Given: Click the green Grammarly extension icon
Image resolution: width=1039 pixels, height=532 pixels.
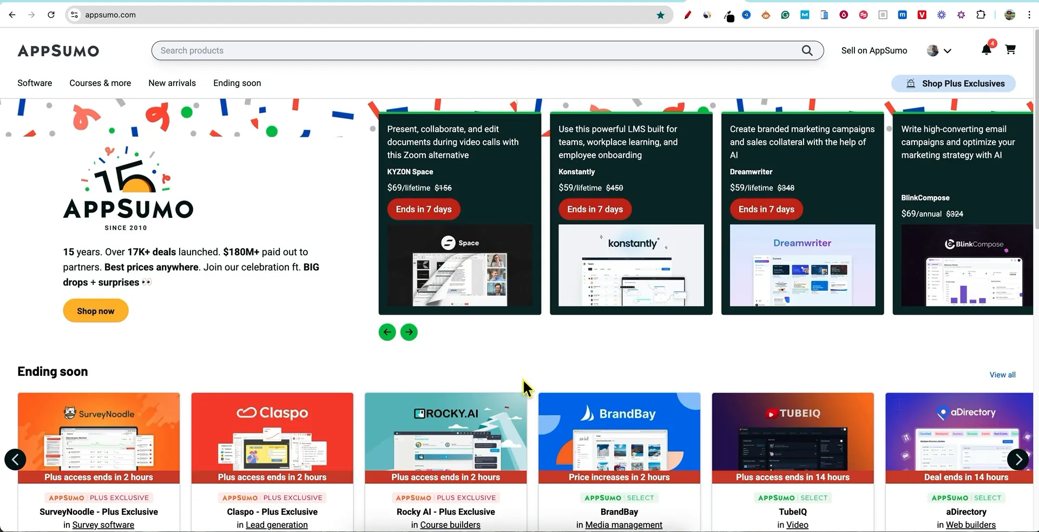Looking at the screenshot, I should point(785,15).
